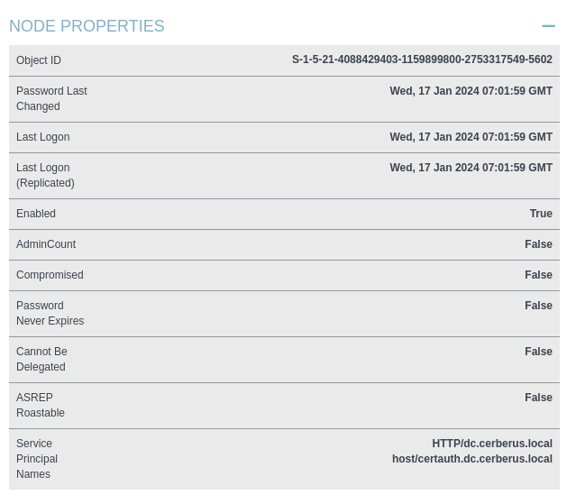Click the AdminCount row label
The width and height of the screenshot is (567, 504).
tap(46, 244)
